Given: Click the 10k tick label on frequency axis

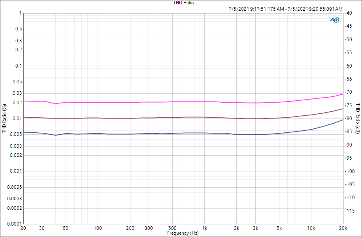Looking at the screenshot, I should coord(311,228).
